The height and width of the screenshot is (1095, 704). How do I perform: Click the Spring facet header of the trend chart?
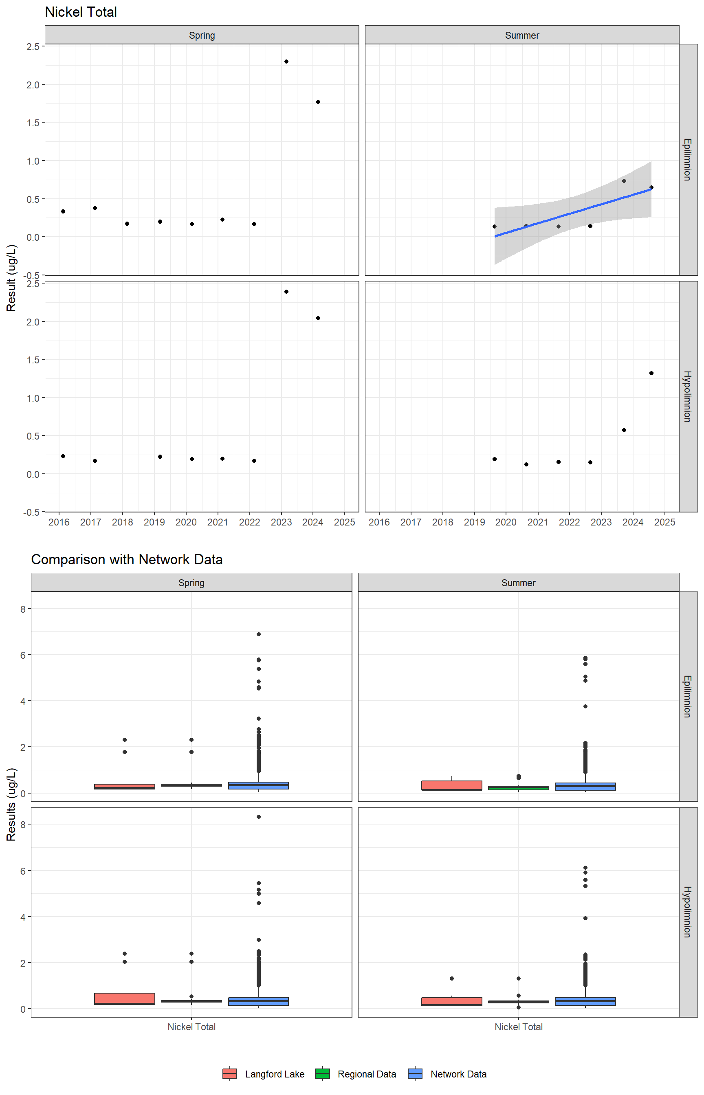tap(202, 35)
